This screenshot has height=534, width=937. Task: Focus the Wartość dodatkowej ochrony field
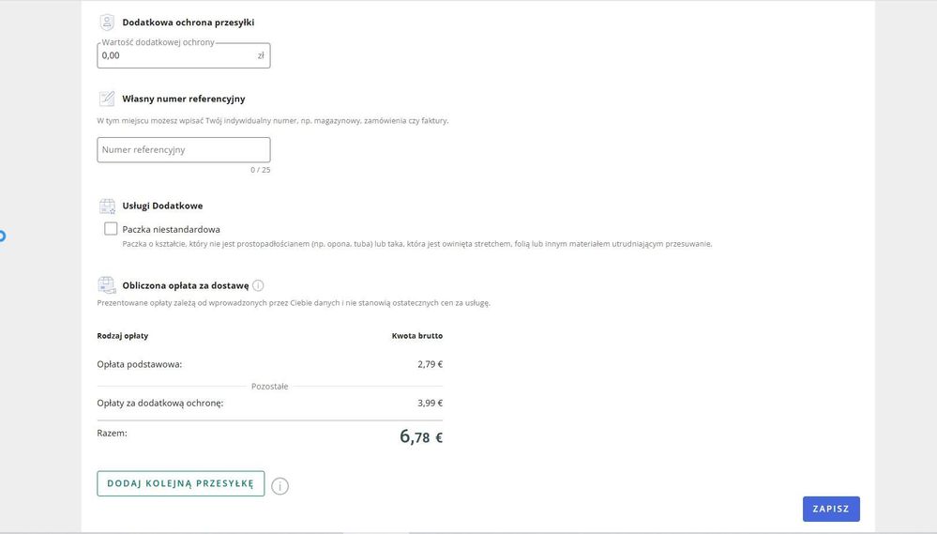(176, 56)
